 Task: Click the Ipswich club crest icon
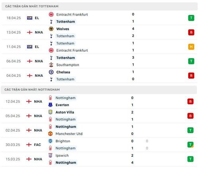click(x=51, y=155)
